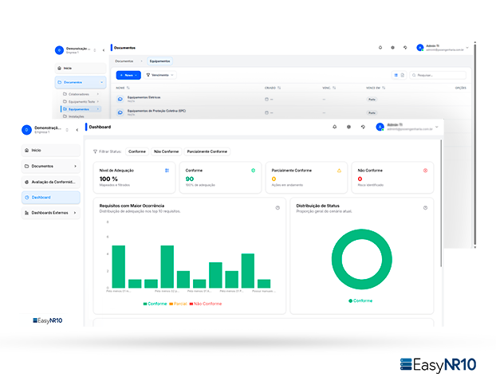496x385 pixels.
Task: Open the Equipamentos breadcrumb tab
Action: [159, 61]
